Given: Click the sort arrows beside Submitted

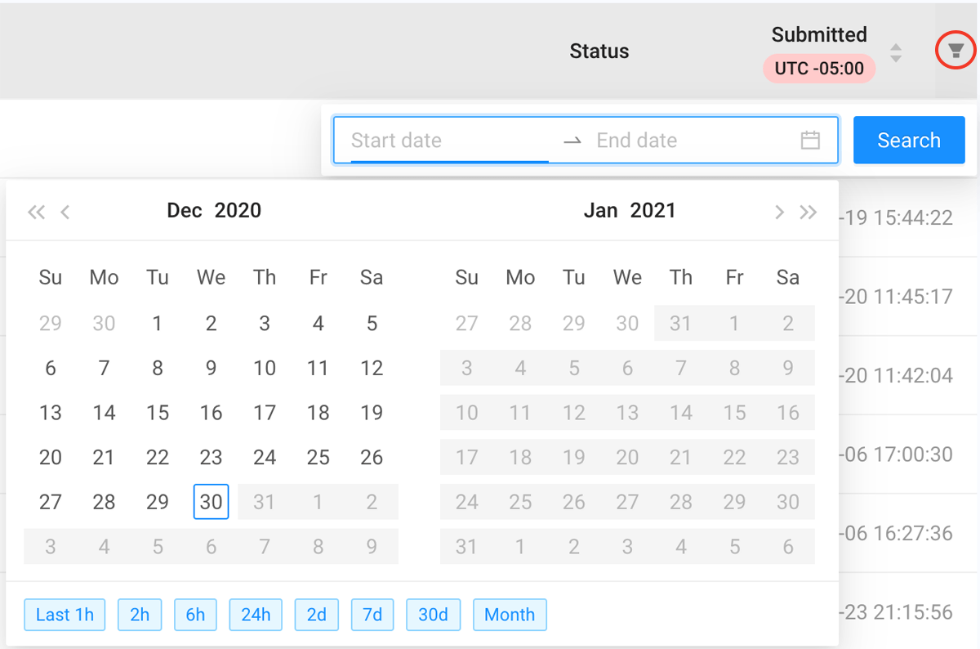Looking at the screenshot, I should tap(896, 53).
